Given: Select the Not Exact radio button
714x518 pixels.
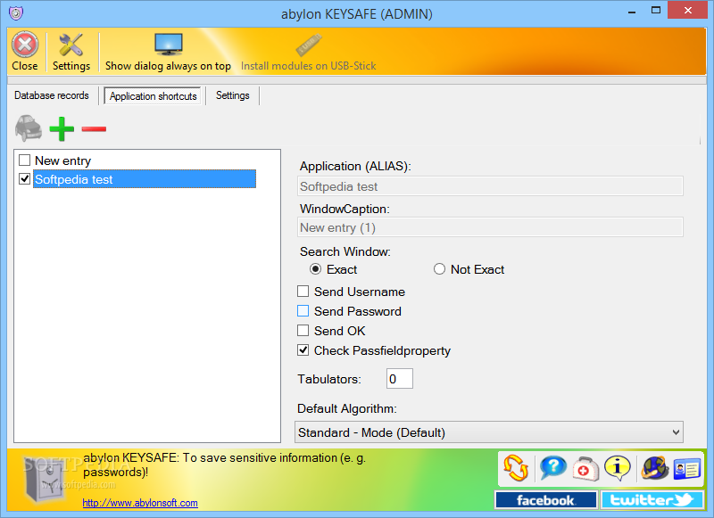Looking at the screenshot, I should [439, 268].
